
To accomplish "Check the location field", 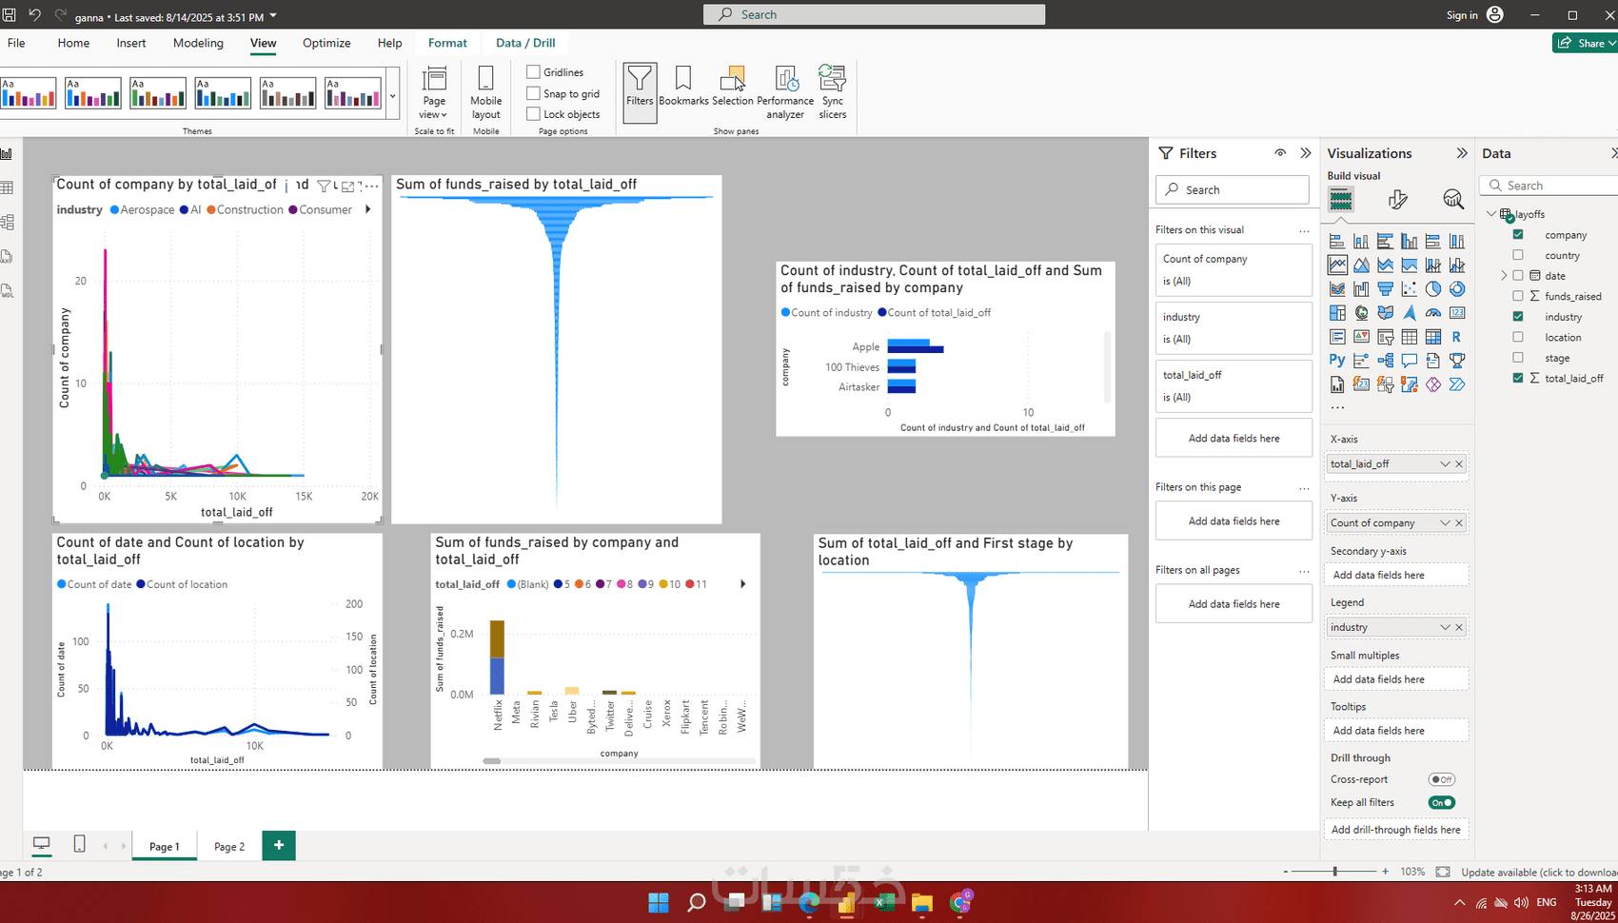I will (1518, 337).
